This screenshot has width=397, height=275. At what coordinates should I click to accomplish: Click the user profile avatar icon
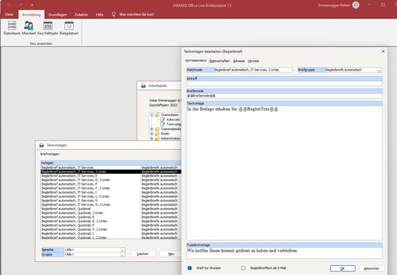tap(356, 5)
